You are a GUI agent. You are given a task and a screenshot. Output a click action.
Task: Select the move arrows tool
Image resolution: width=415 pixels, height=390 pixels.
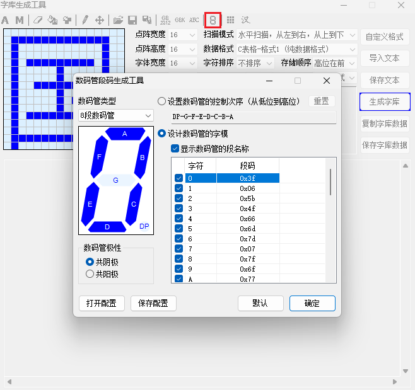pos(100,20)
